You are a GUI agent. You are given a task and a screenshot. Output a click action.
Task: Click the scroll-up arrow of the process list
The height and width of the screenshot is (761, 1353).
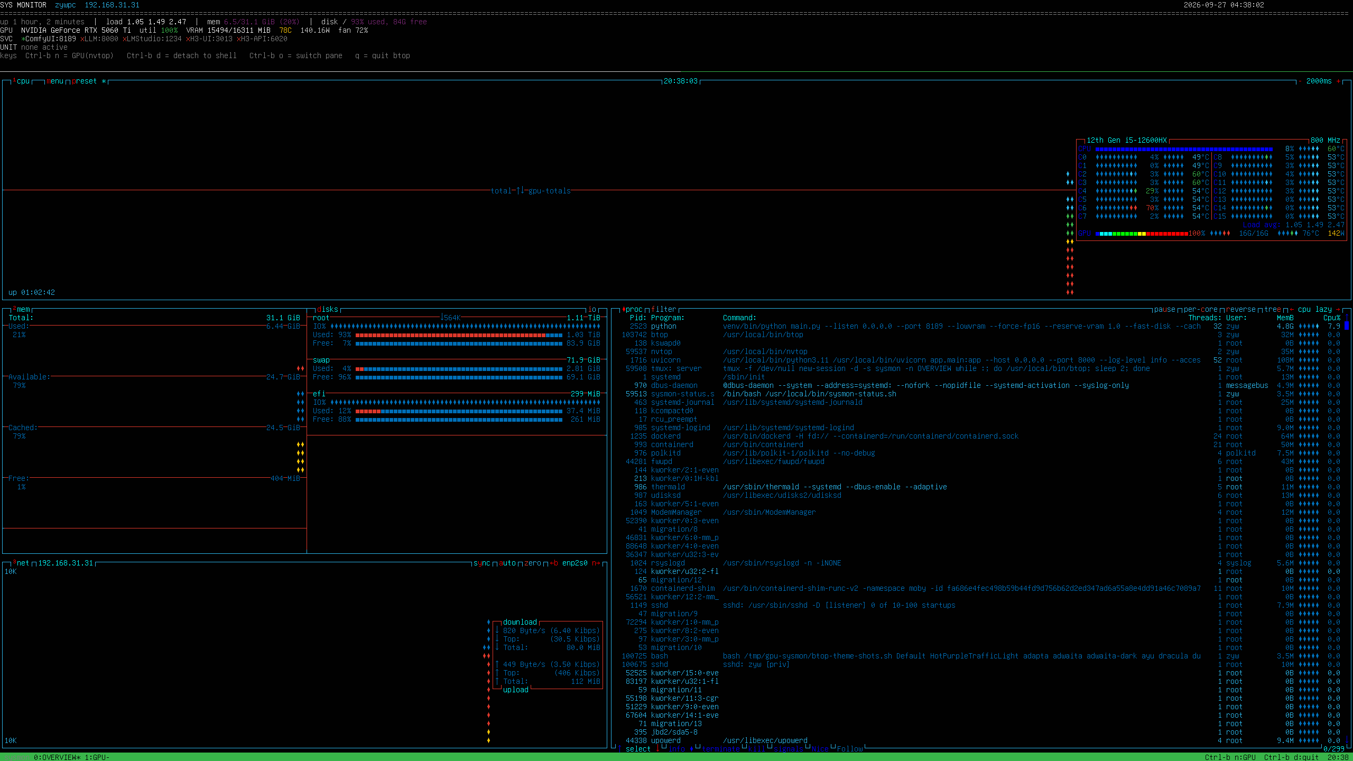pyautogui.click(x=1347, y=318)
